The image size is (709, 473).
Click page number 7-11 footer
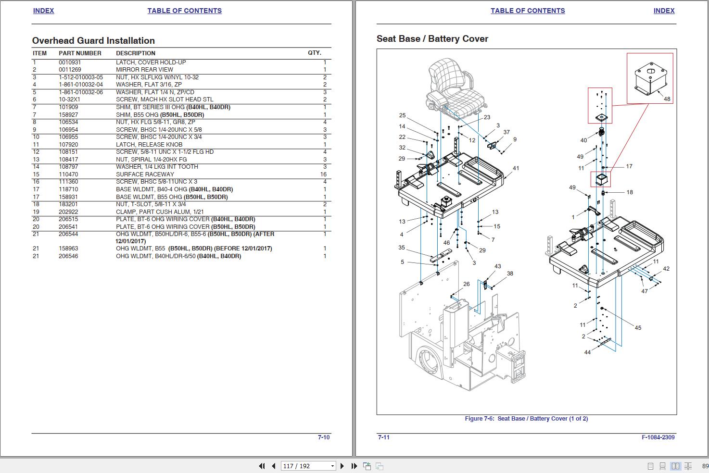(x=384, y=437)
